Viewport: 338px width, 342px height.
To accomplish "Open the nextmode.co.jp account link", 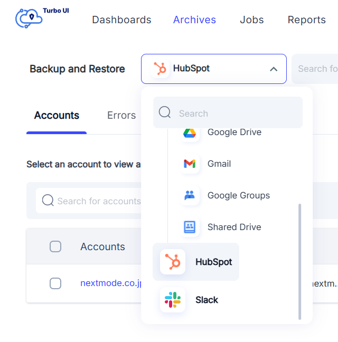I will coord(111,283).
